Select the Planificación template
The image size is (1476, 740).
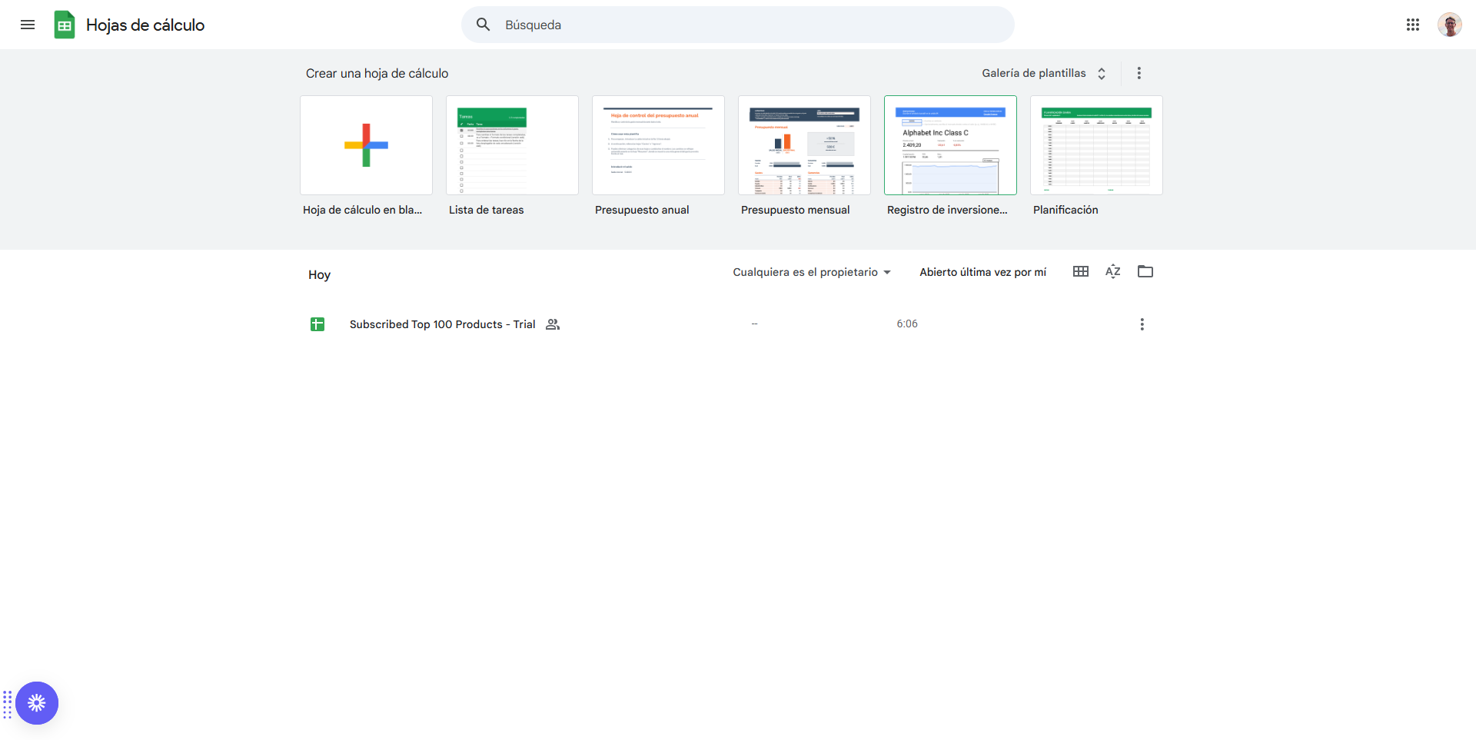[1096, 145]
